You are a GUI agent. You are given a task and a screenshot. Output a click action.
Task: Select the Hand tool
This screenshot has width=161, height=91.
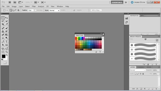[x=3, y=52]
